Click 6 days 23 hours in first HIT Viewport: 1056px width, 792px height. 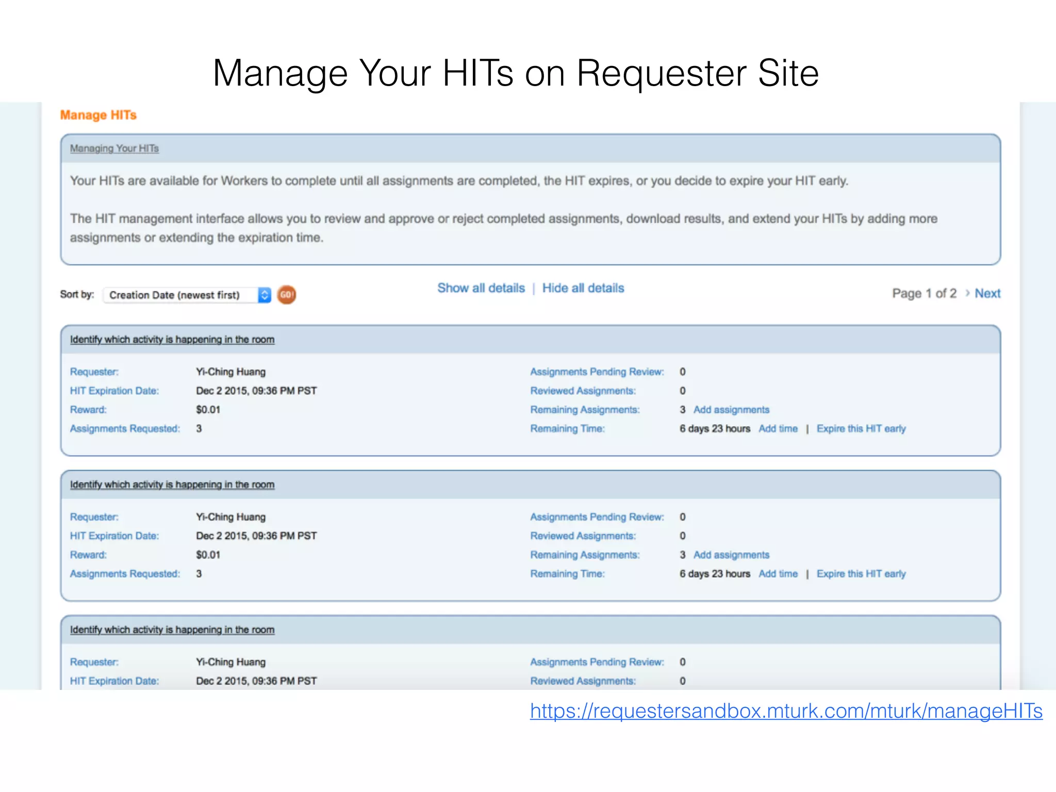(x=715, y=429)
